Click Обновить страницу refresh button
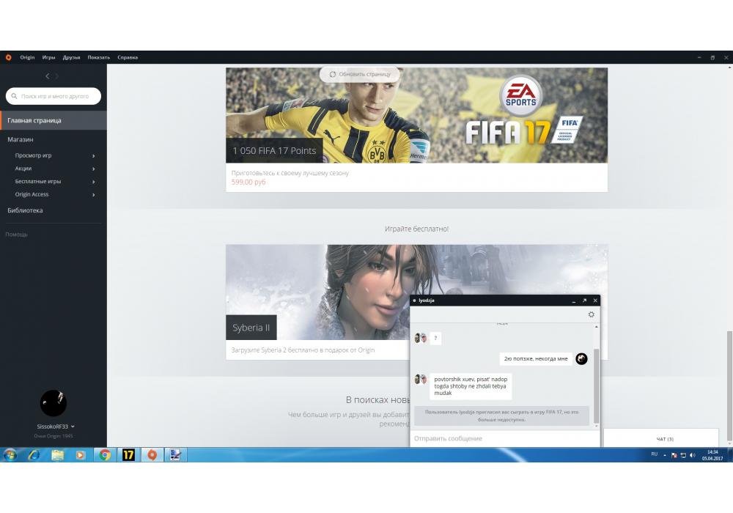733x513 pixels. click(360, 74)
